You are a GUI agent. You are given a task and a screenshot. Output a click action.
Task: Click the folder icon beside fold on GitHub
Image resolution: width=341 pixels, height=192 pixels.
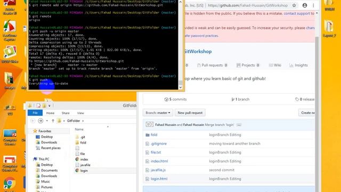[148, 135]
